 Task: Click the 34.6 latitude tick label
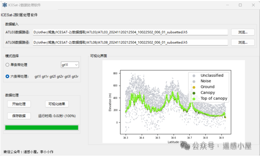[x=174, y=138]
